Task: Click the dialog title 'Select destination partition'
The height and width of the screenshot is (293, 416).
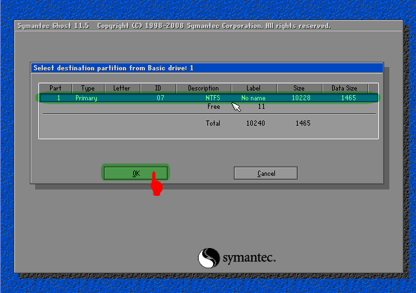Action: pyautogui.click(x=113, y=68)
